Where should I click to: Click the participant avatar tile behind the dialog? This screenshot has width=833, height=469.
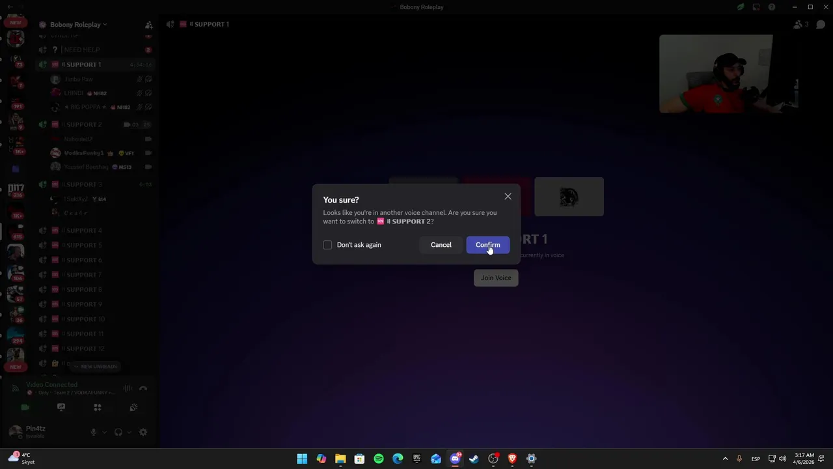pos(569,197)
